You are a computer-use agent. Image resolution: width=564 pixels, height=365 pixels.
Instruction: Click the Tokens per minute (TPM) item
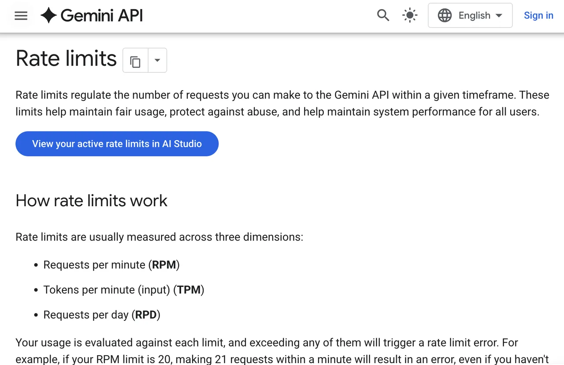pos(124,290)
